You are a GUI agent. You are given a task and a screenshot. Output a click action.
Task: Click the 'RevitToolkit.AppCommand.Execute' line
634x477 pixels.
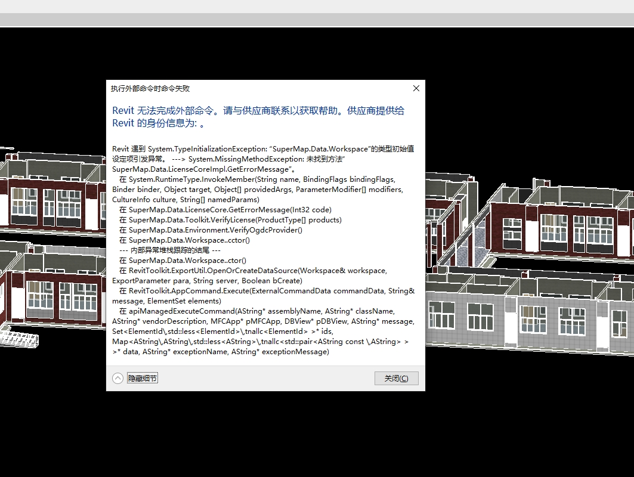[x=267, y=290]
